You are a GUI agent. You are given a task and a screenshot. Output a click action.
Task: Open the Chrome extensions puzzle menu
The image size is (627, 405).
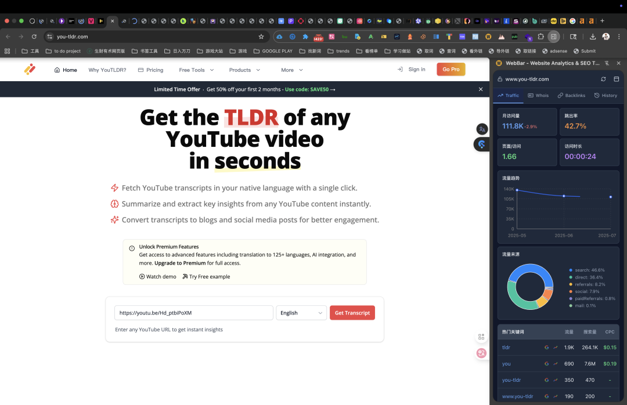(x=540, y=37)
